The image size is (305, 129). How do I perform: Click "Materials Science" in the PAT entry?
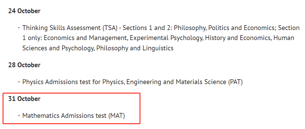[x=201, y=82]
